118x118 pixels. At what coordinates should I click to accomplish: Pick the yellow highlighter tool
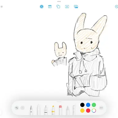point(53,110)
